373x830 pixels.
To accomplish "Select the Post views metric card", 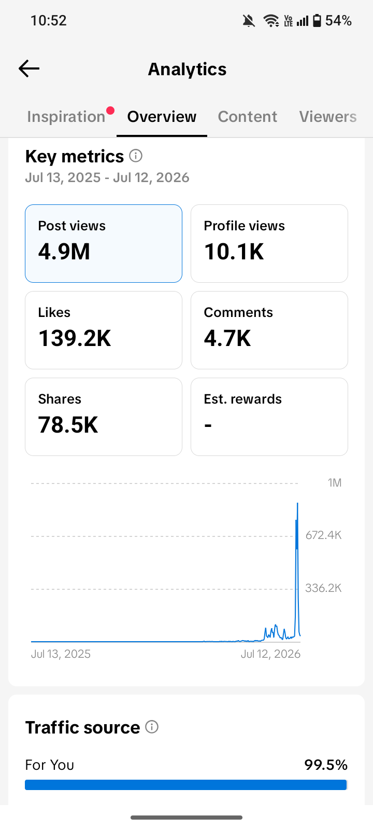I will coord(104,243).
